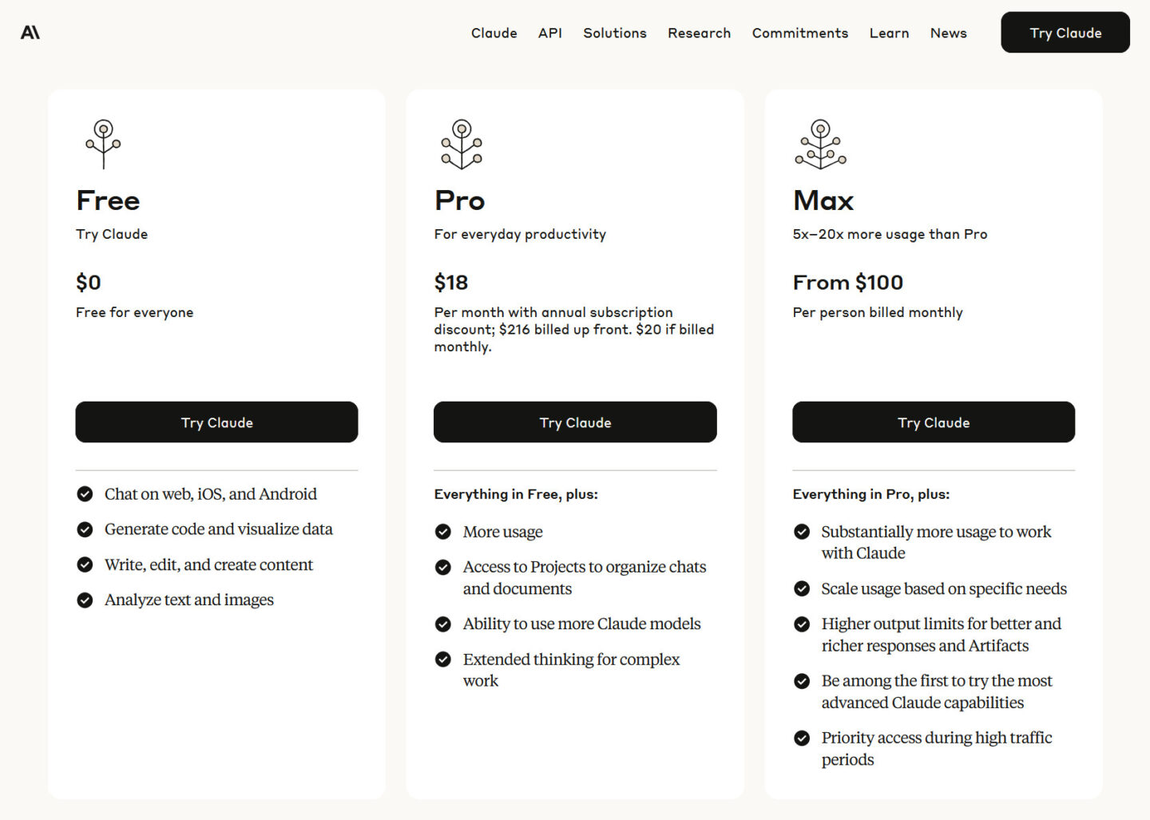Click the Pro plan branch icon
Screen dimensions: 1150x820
tap(461, 144)
